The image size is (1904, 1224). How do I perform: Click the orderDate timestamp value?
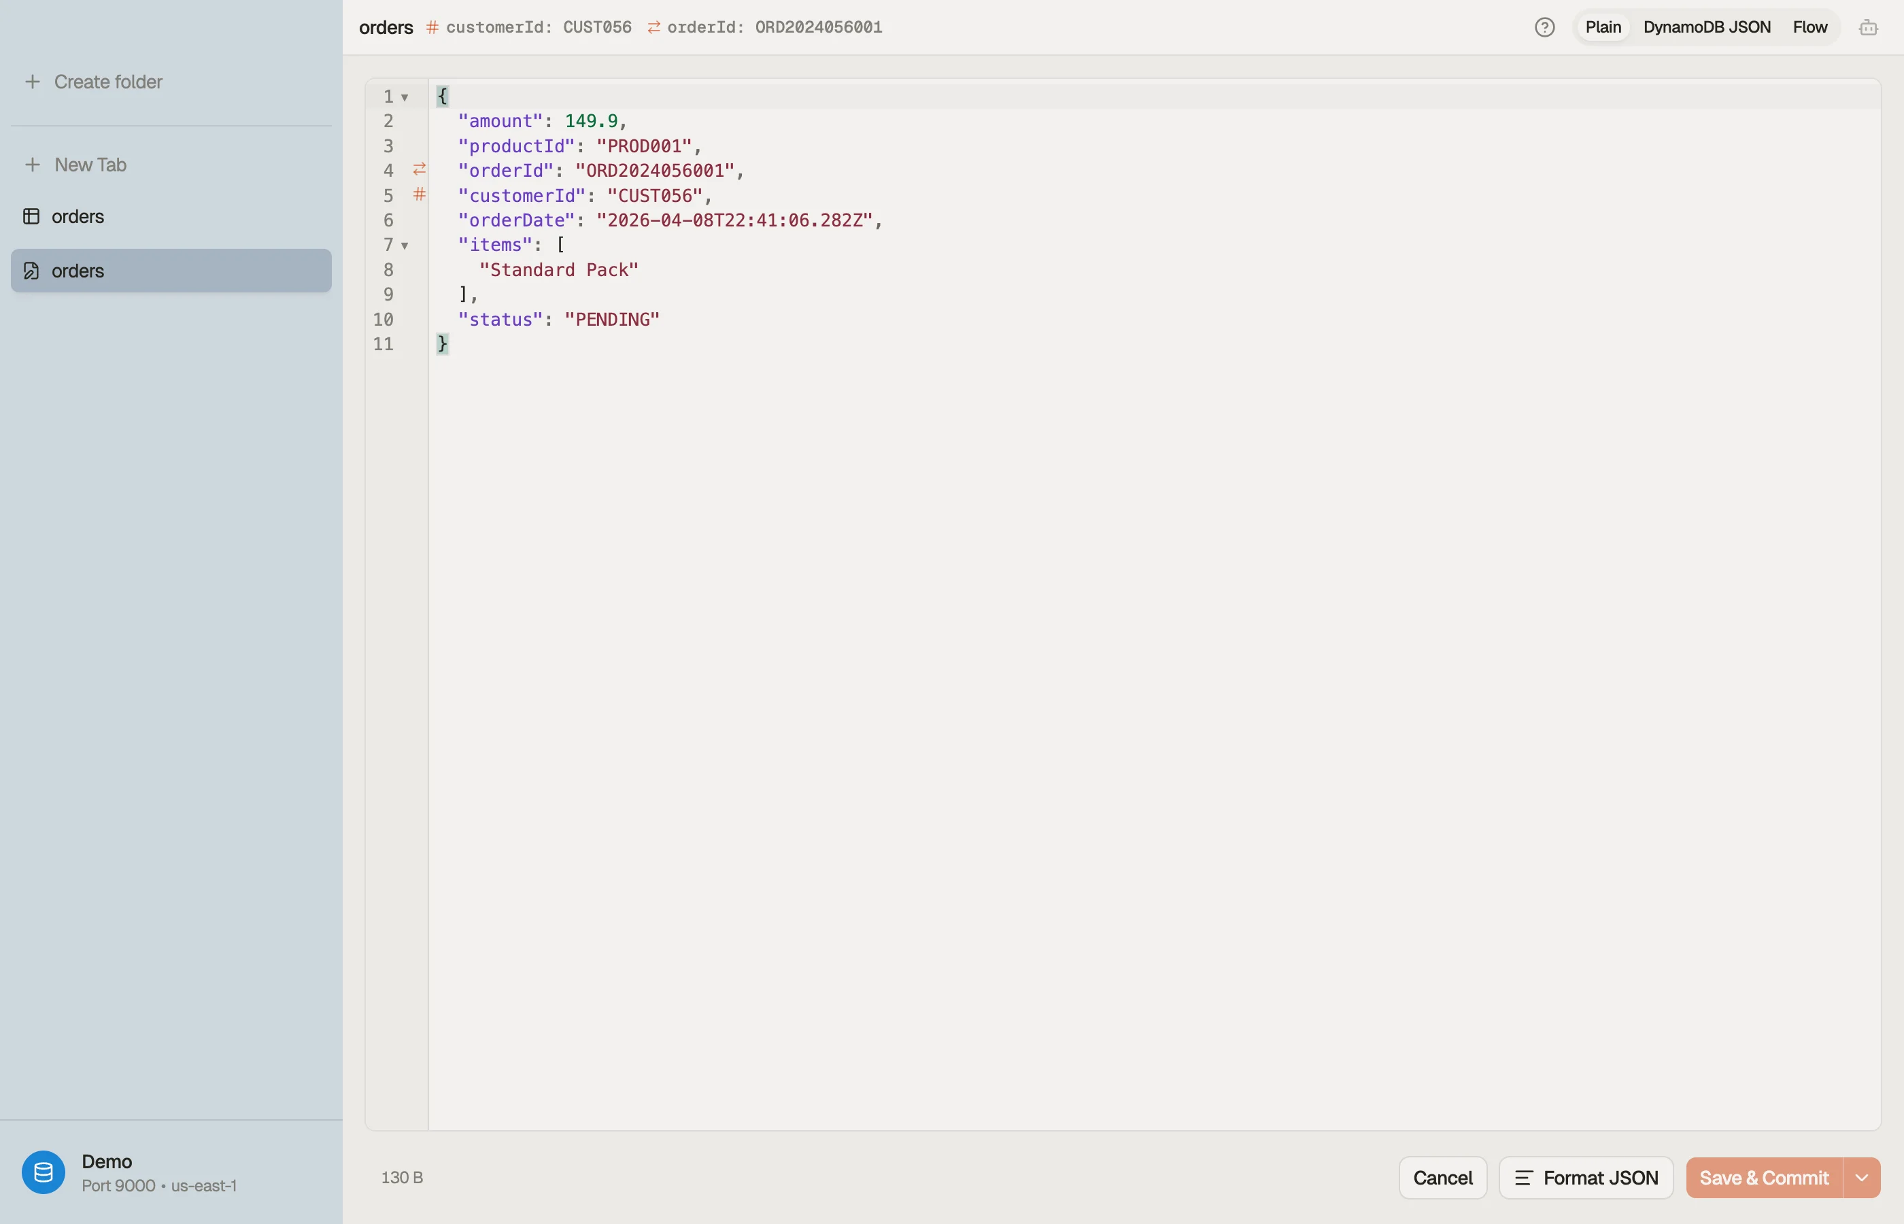click(x=735, y=220)
